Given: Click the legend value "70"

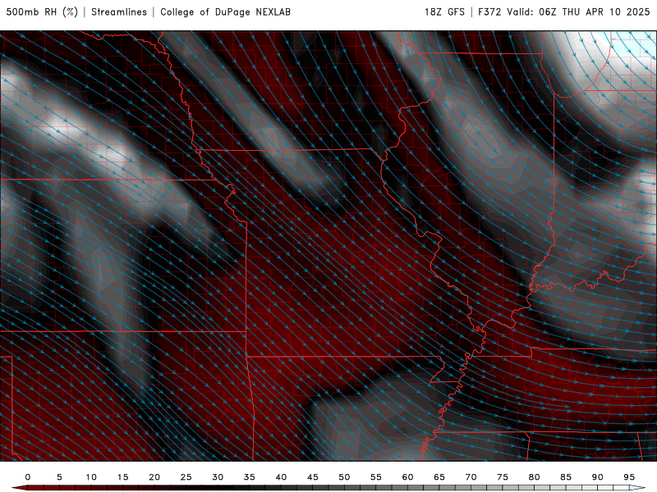Looking at the screenshot, I should tap(471, 477).
